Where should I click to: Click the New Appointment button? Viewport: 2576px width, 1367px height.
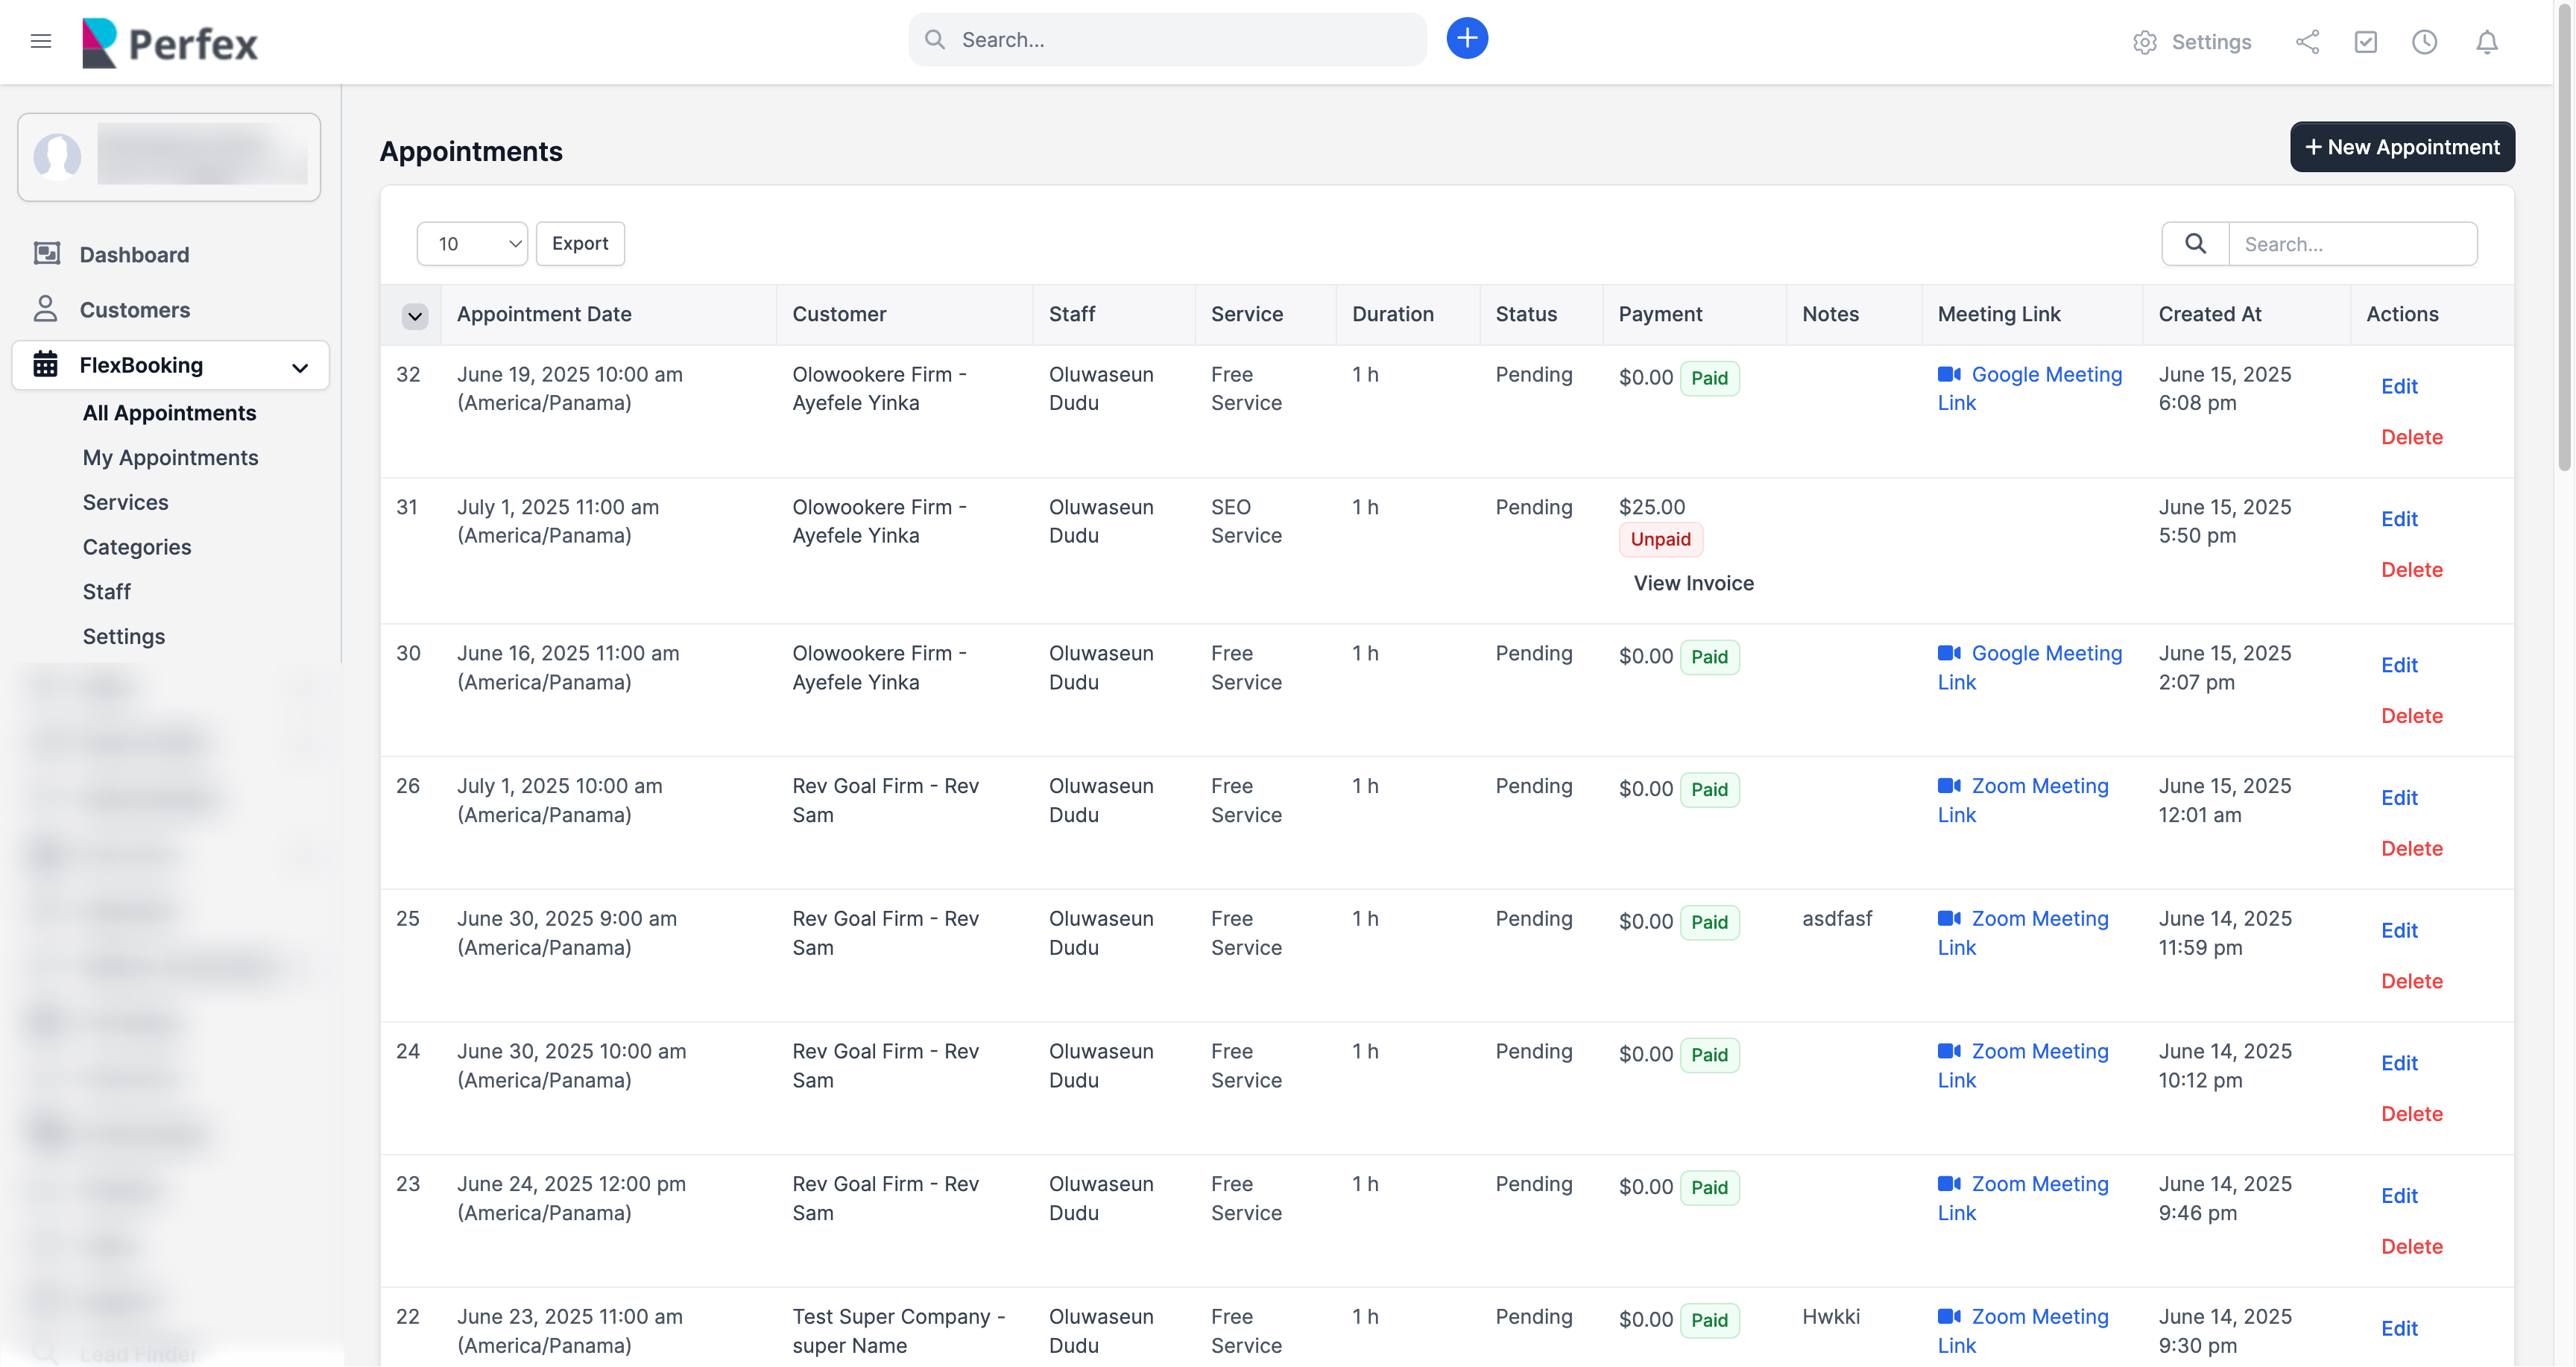click(2402, 147)
